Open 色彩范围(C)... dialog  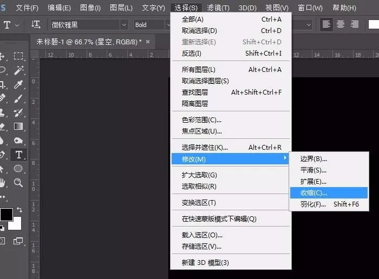[x=231, y=120]
